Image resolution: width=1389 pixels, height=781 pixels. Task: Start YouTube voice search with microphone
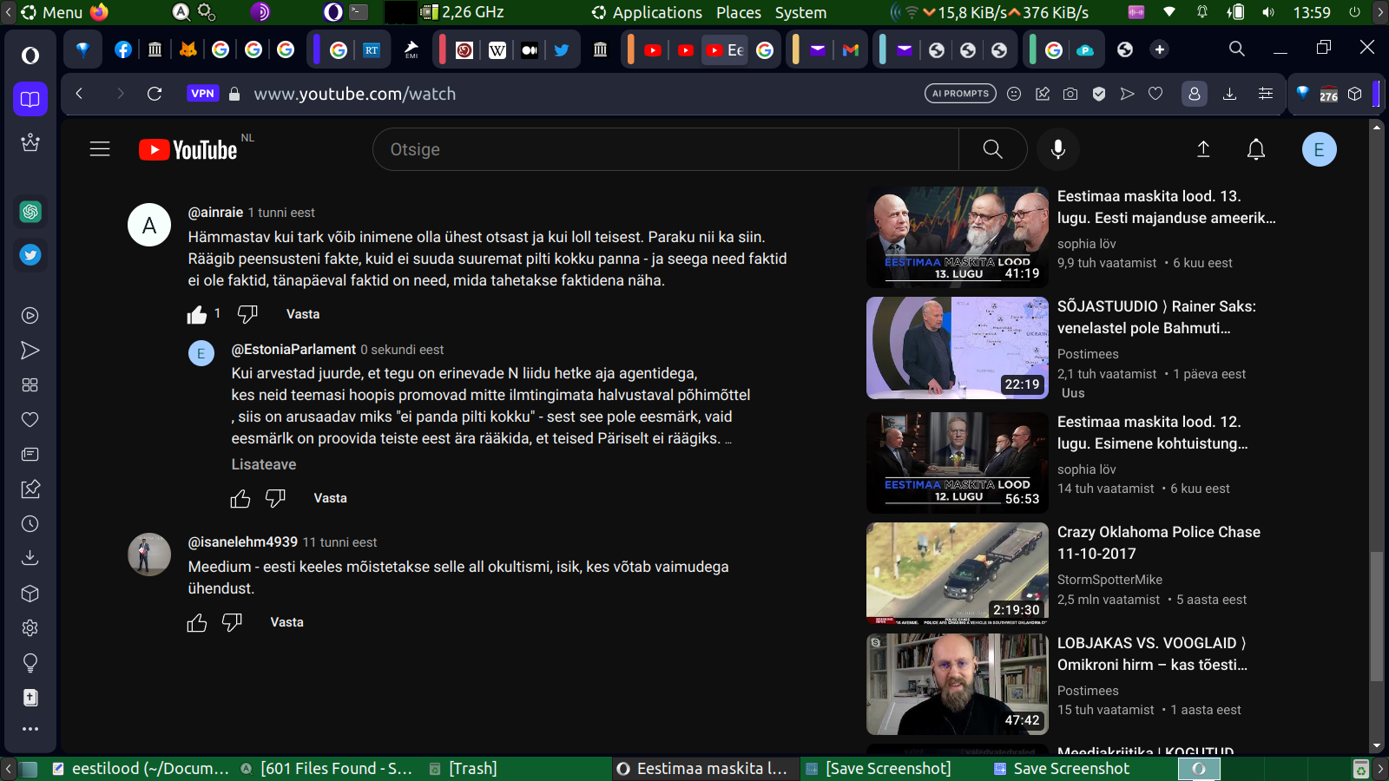1058,149
